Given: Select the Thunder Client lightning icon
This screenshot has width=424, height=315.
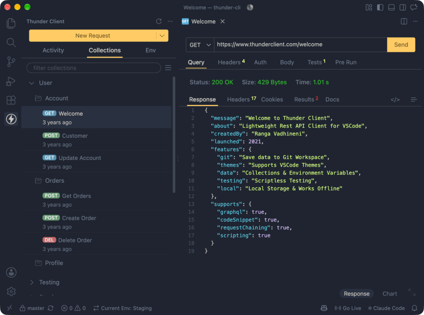Looking at the screenshot, I should click(x=11, y=119).
